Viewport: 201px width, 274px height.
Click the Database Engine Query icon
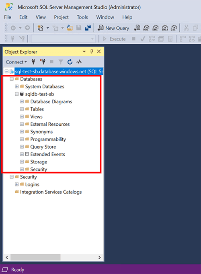[137, 28]
